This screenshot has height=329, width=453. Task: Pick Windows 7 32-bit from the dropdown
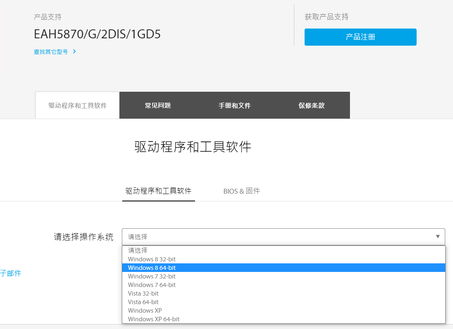152,276
